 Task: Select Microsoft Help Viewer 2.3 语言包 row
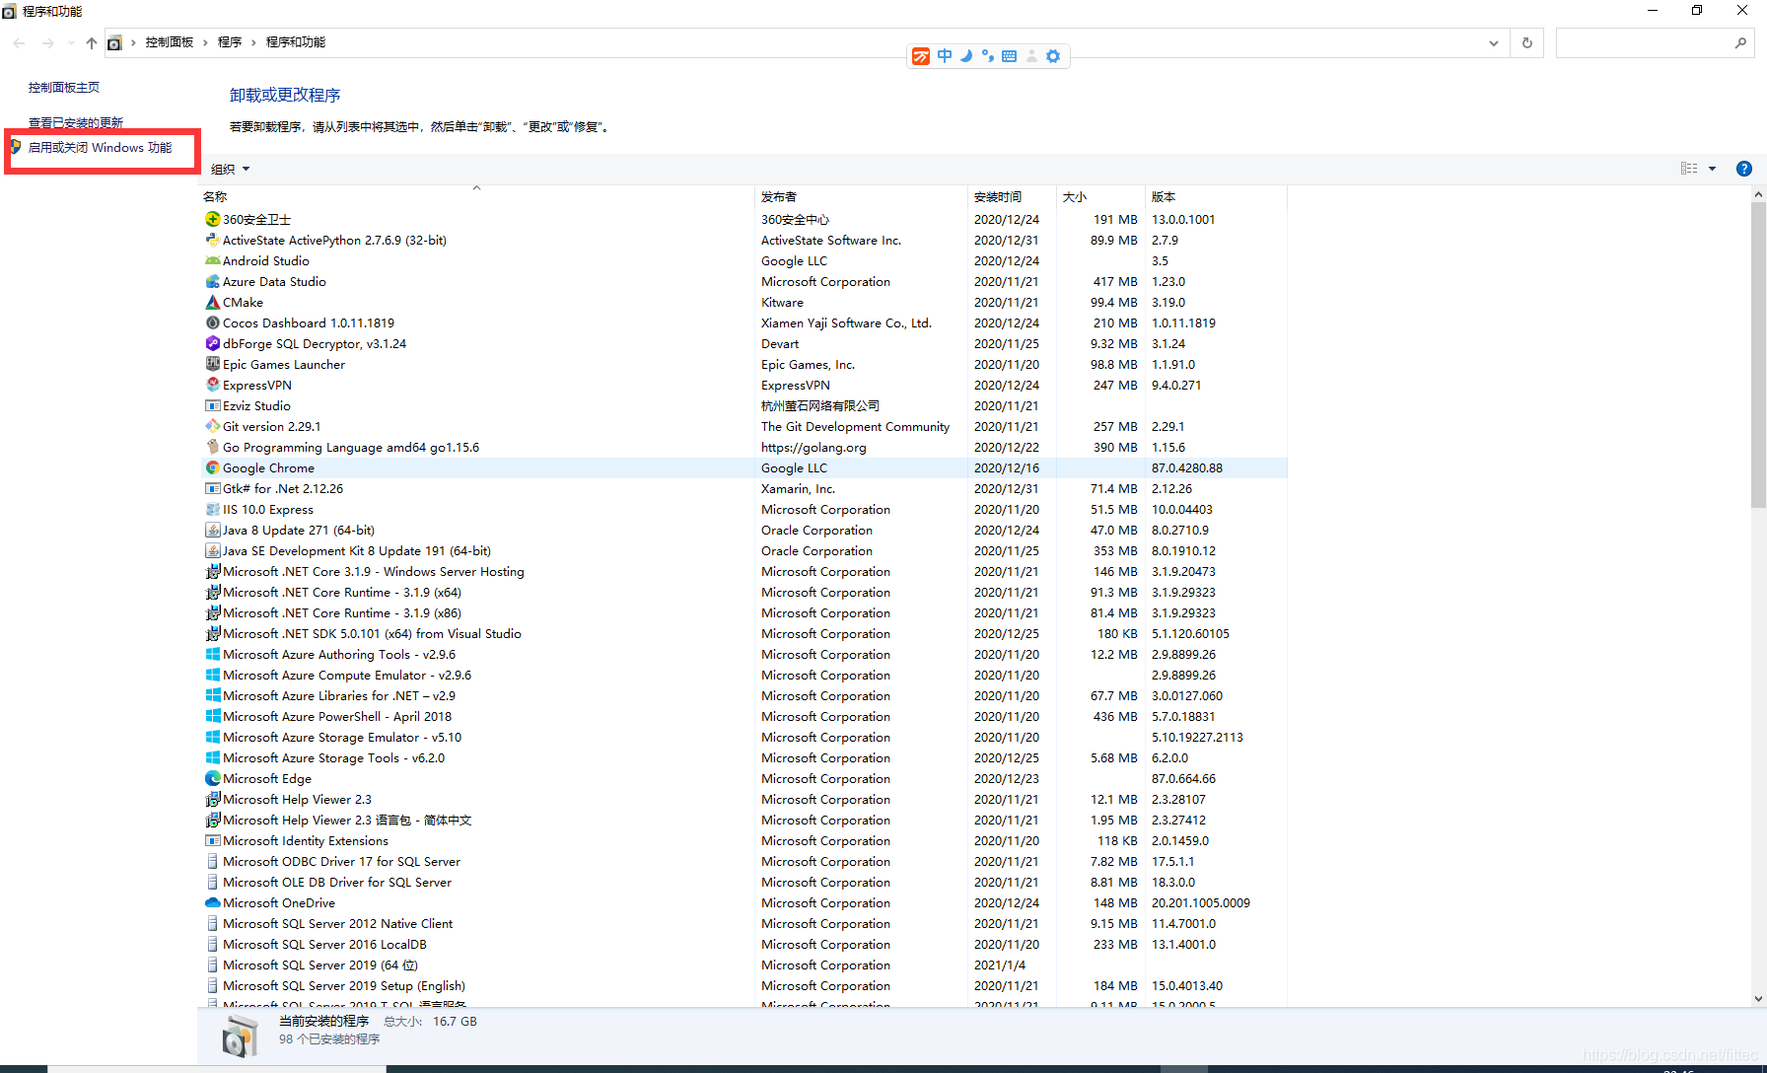point(744,820)
